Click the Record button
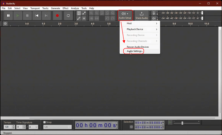The height and width of the screenshot is (135, 222). pyautogui.click(x=57, y=15)
